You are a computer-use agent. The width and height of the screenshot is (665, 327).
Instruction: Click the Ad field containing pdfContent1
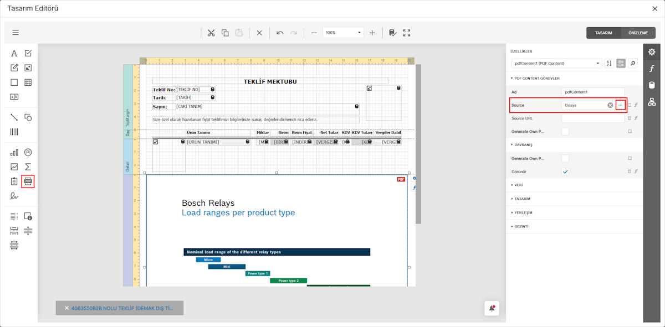point(593,92)
